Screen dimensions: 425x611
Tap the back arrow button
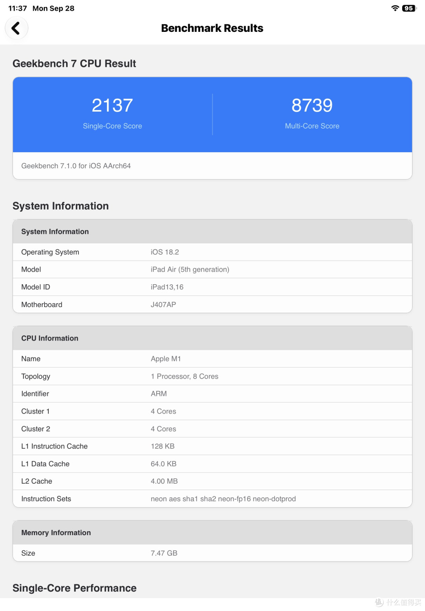[16, 28]
